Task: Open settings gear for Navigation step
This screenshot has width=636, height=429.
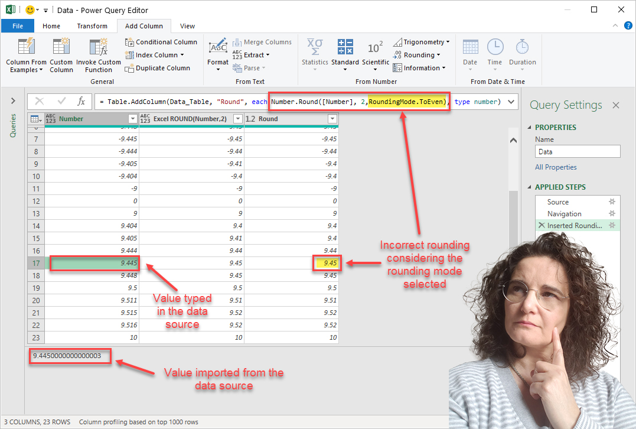Action: pyautogui.click(x=612, y=213)
